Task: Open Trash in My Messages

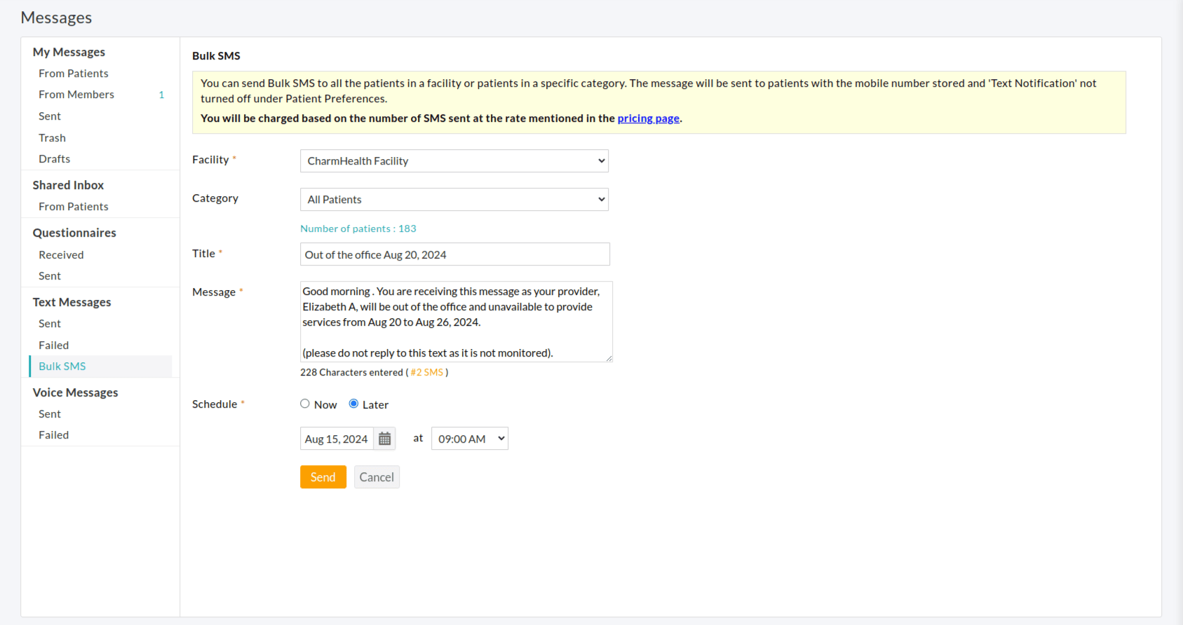Action: coord(53,138)
